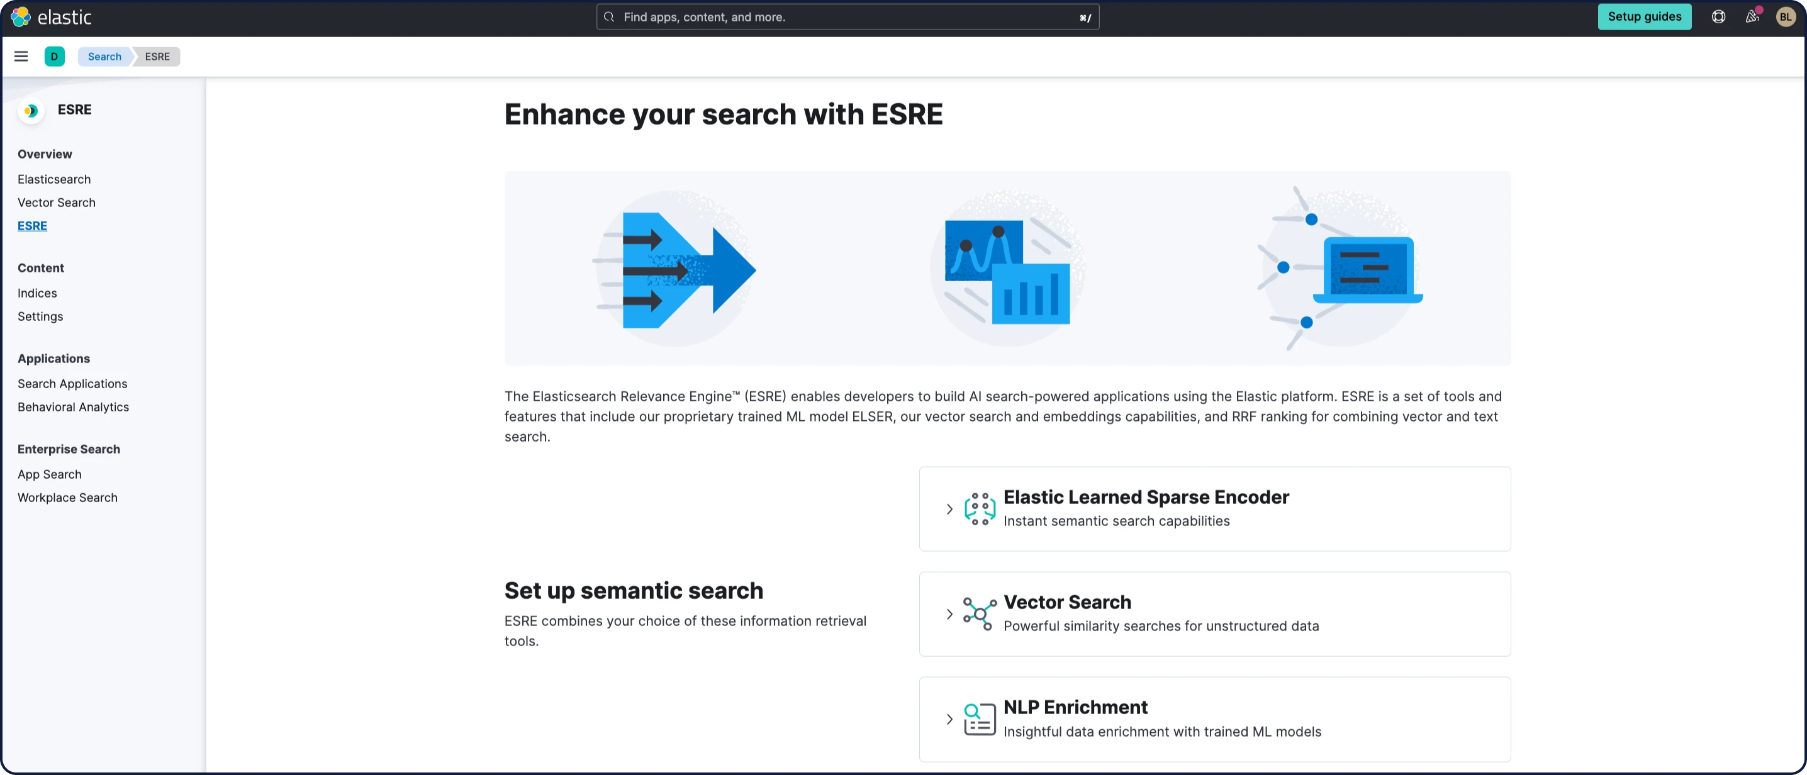Click the Elastic logo
The width and height of the screenshot is (1807, 775).
(x=21, y=17)
